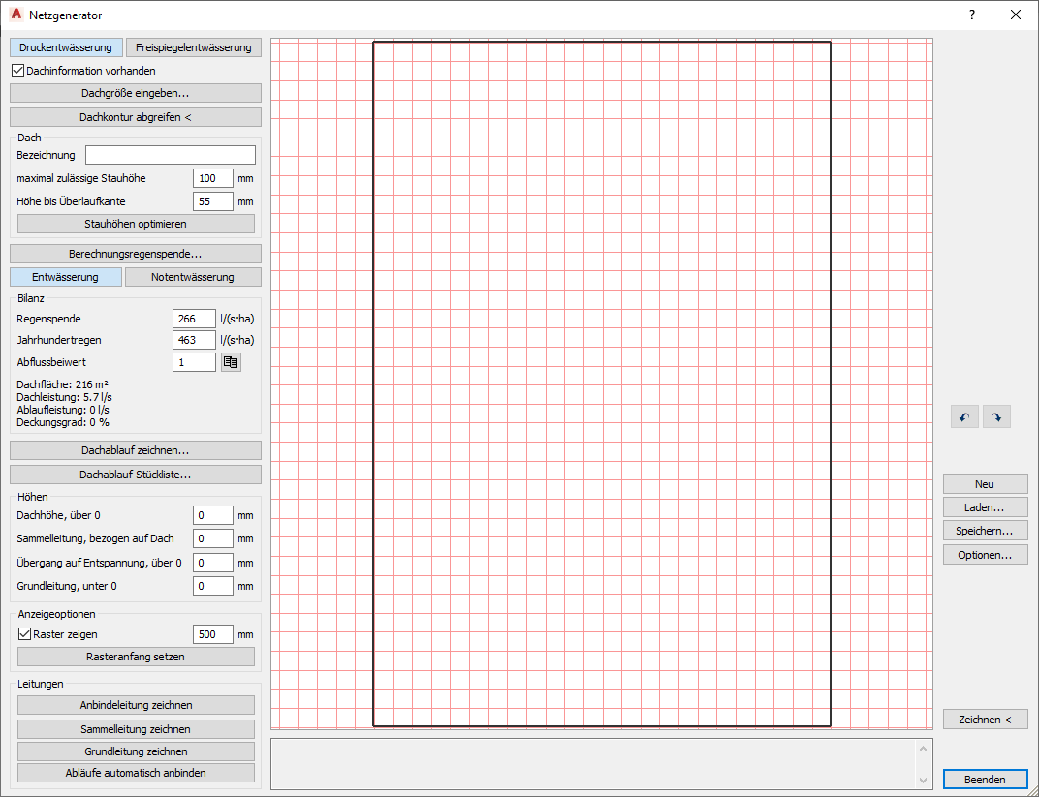Click the raster spacing 500 mm field

(212, 634)
